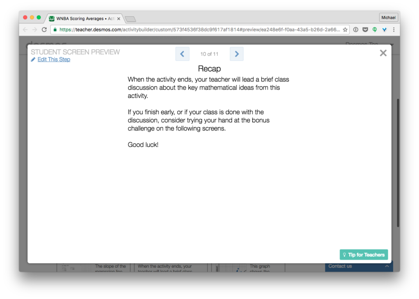Viewport: 419px width, 299px height.
Task: Collapse the Contact us panel chevron
Action: click(387, 266)
